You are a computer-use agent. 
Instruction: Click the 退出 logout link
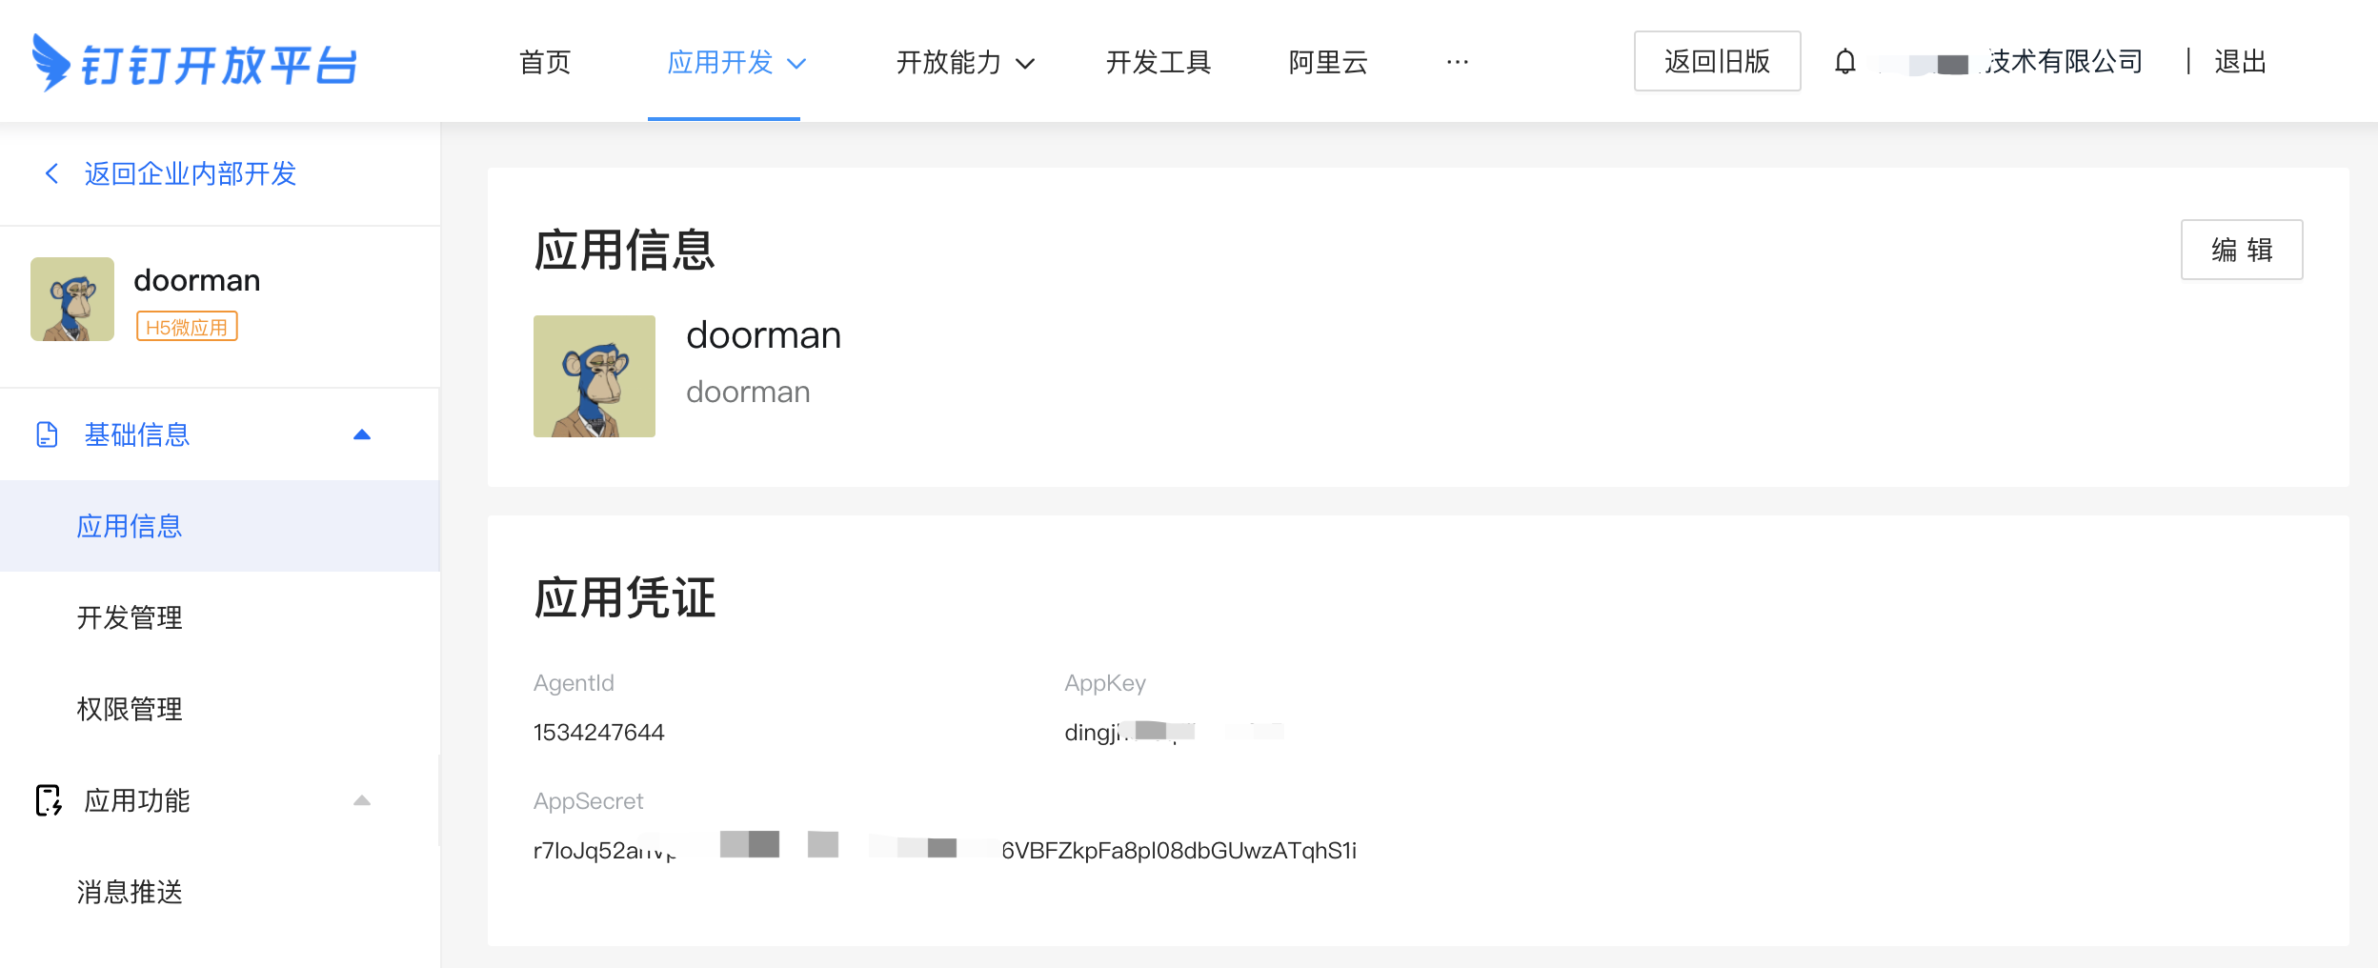(2240, 62)
